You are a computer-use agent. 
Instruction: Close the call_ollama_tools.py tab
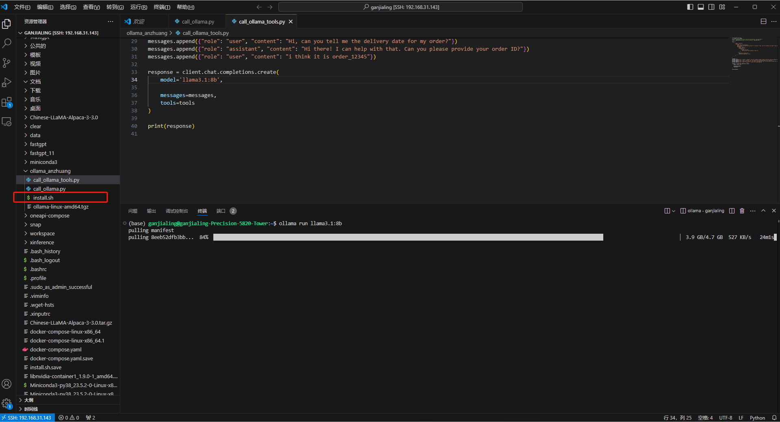click(x=290, y=22)
